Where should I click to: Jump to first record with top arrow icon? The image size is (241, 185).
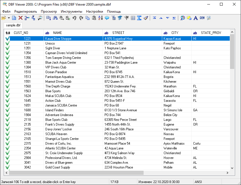point(154,18)
